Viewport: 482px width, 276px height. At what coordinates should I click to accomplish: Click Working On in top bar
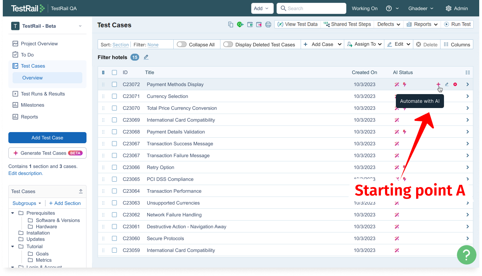[x=364, y=8]
